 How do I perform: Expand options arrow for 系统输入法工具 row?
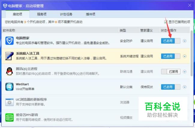pos(184,56)
